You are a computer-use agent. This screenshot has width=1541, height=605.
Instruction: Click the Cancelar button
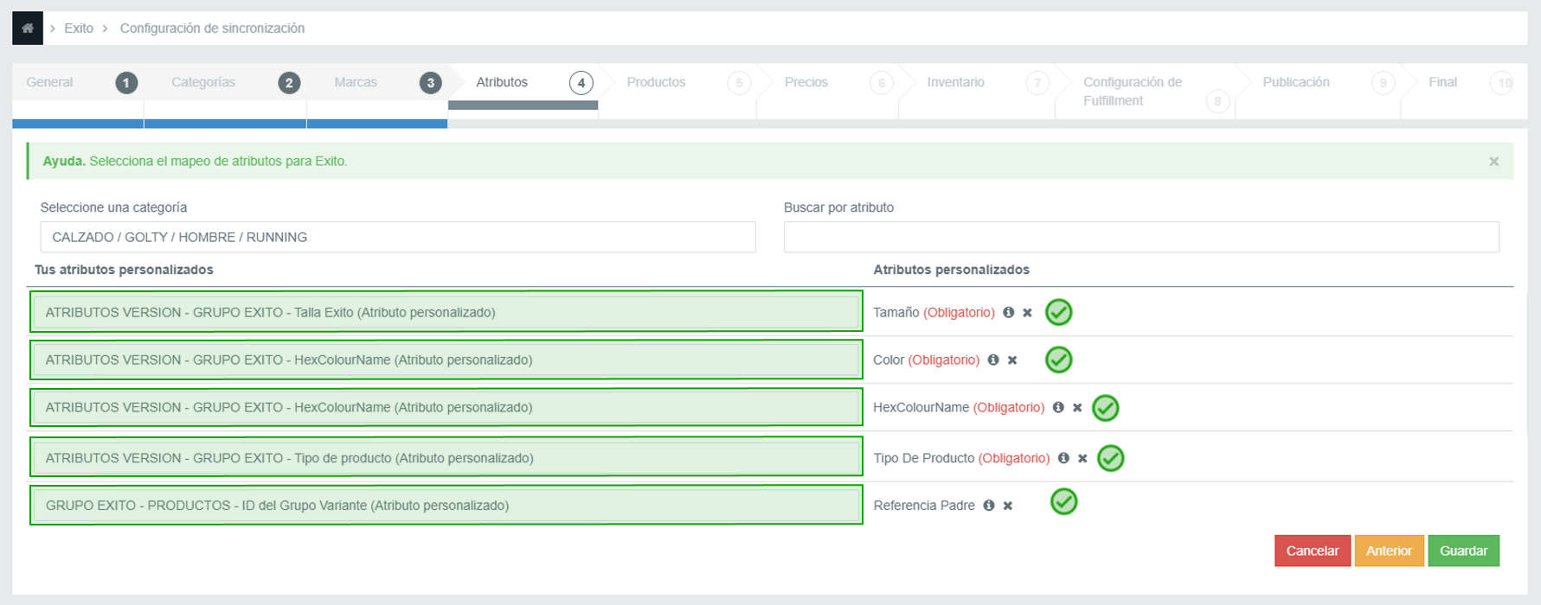click(1313, 551)
